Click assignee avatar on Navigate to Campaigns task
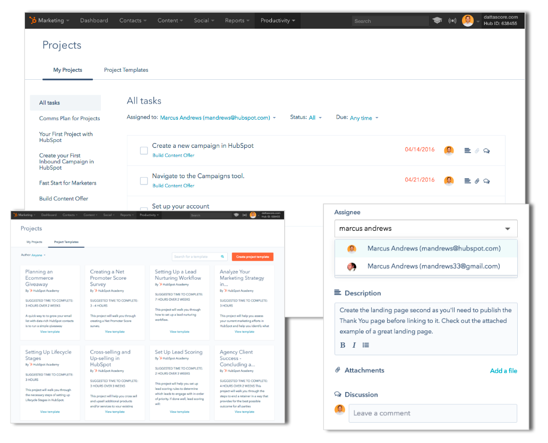This screenshot has height=443, width=548. [449, 181]
